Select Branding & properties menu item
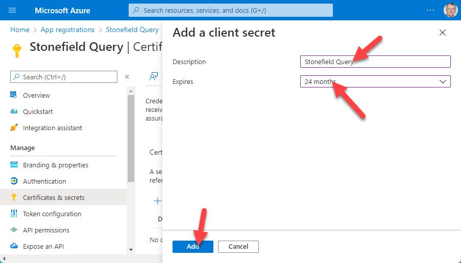 tap(55, 165)
